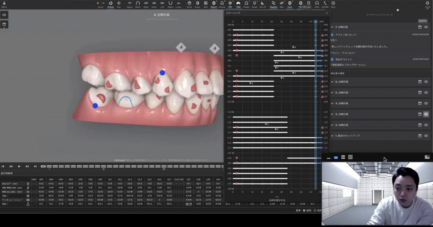Image resolution: width=433 pixels, height=227 pixels.
Task: Play the treatment animation
Action: (x=19, y=166)
